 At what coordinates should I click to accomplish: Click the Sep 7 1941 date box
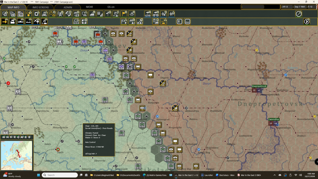(x=300, y=7)
